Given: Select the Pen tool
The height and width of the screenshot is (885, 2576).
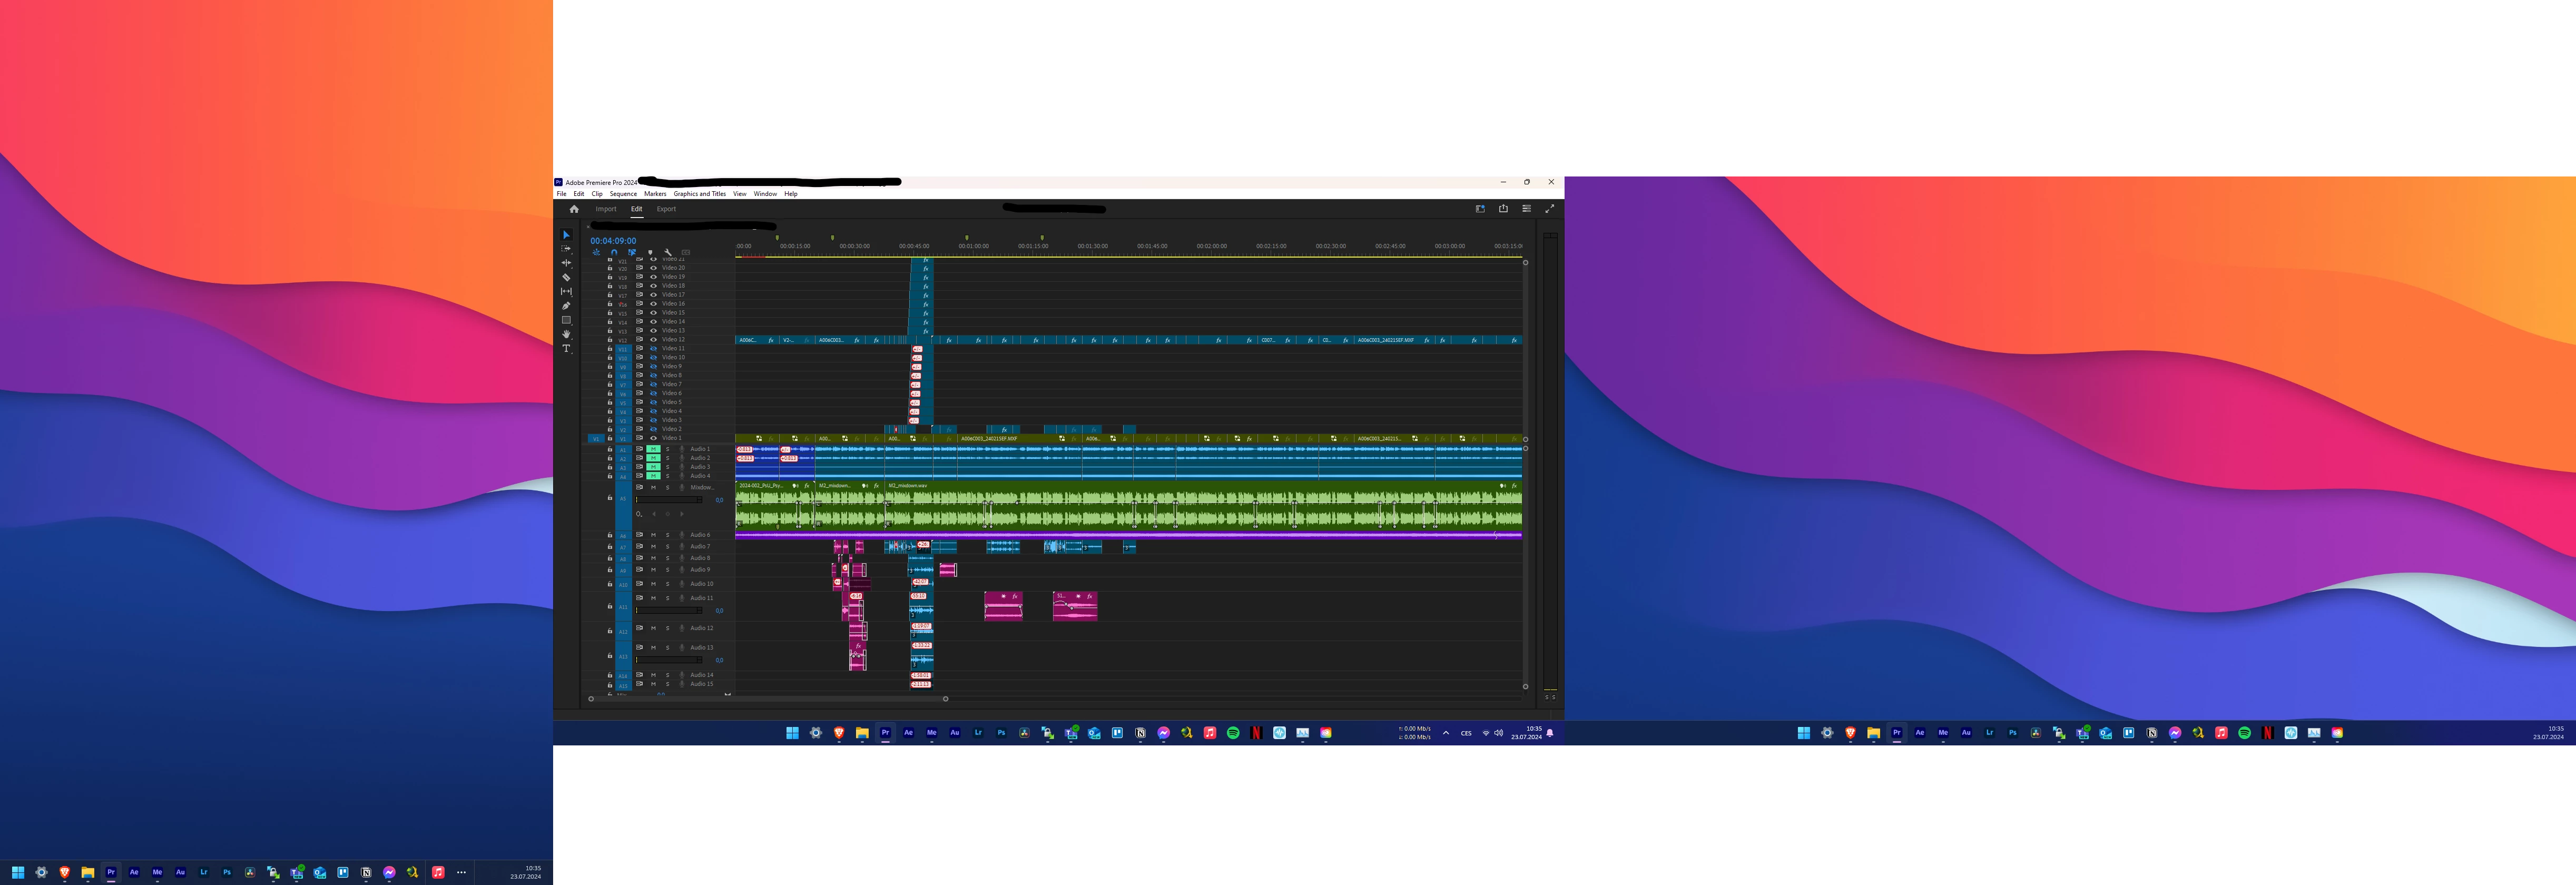Looking at the screenshot, I should 566,306.
